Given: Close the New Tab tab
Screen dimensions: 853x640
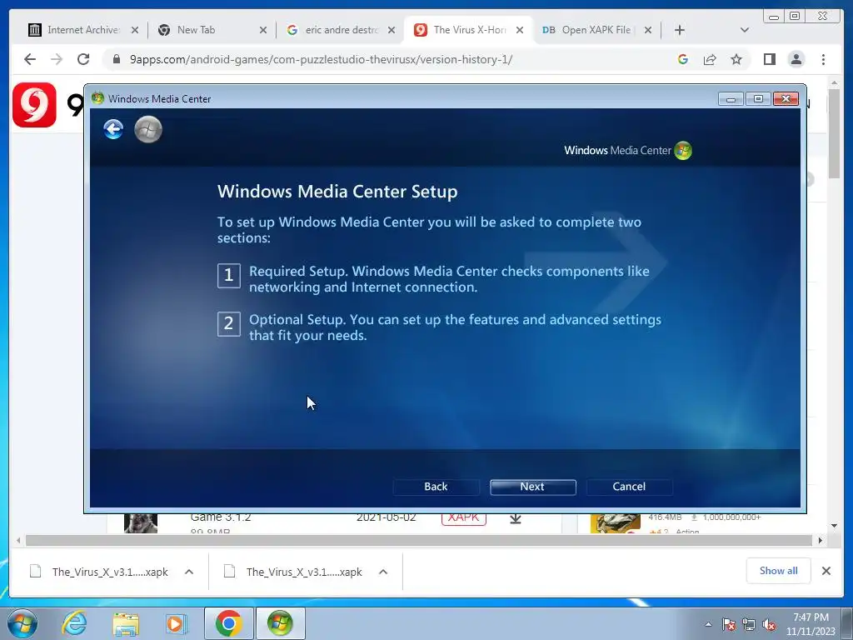Looking at the screenshot, I should [263, 30].
